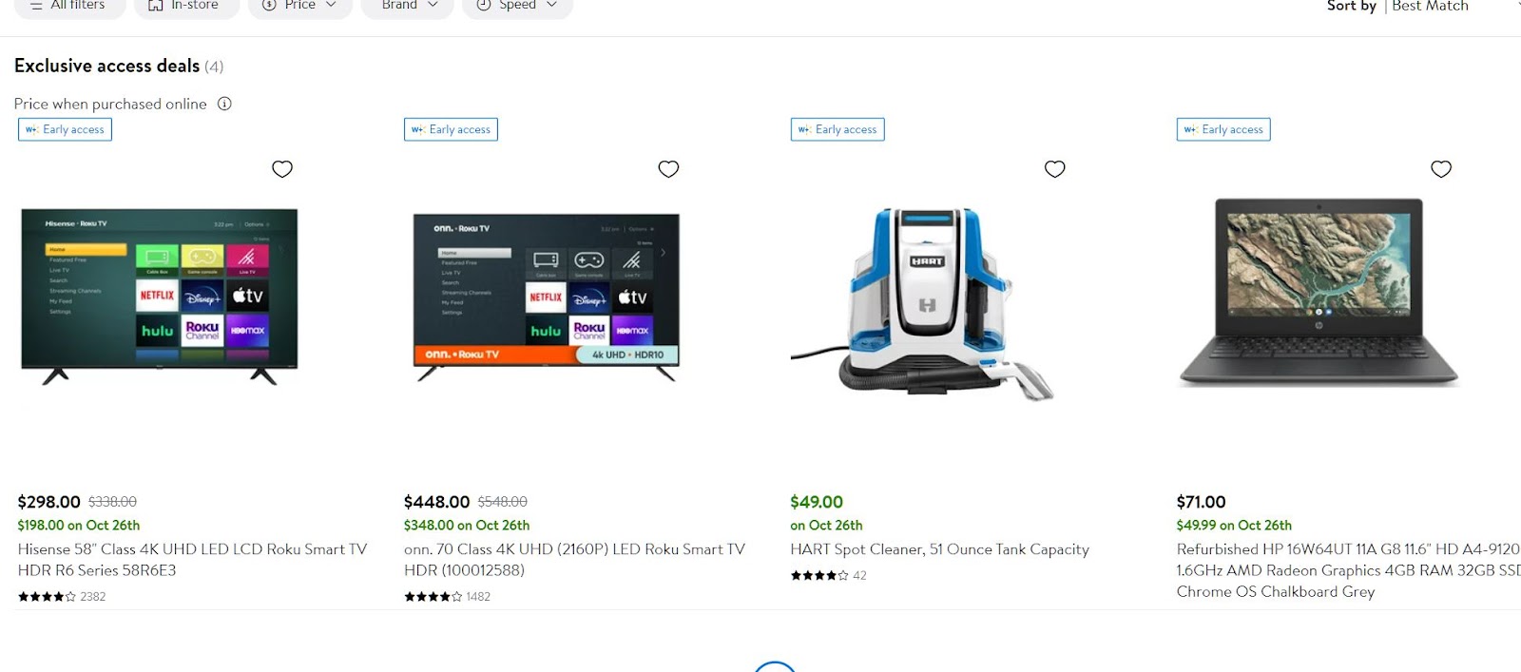The width and height of the screenshot is (1521, 672).
Task: Add the onn. 70" TV to favorites
Action: coord(668,169)
